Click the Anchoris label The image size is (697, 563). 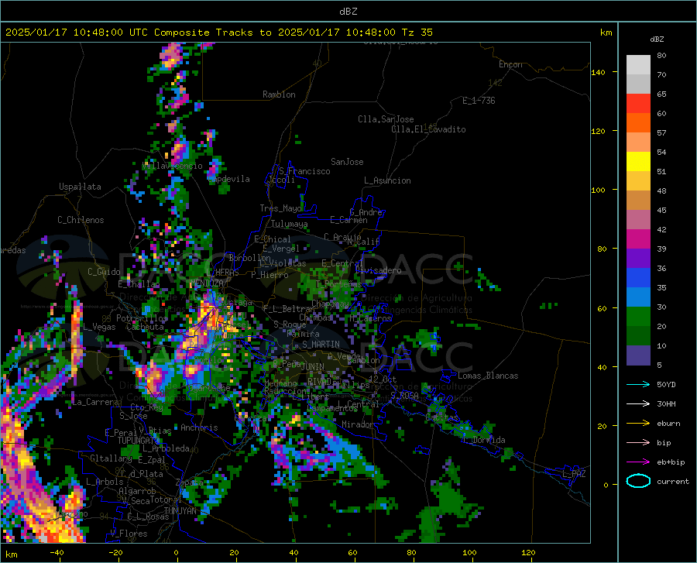[199, 427]
